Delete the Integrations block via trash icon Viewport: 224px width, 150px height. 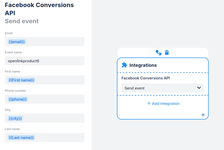point(167,53)
